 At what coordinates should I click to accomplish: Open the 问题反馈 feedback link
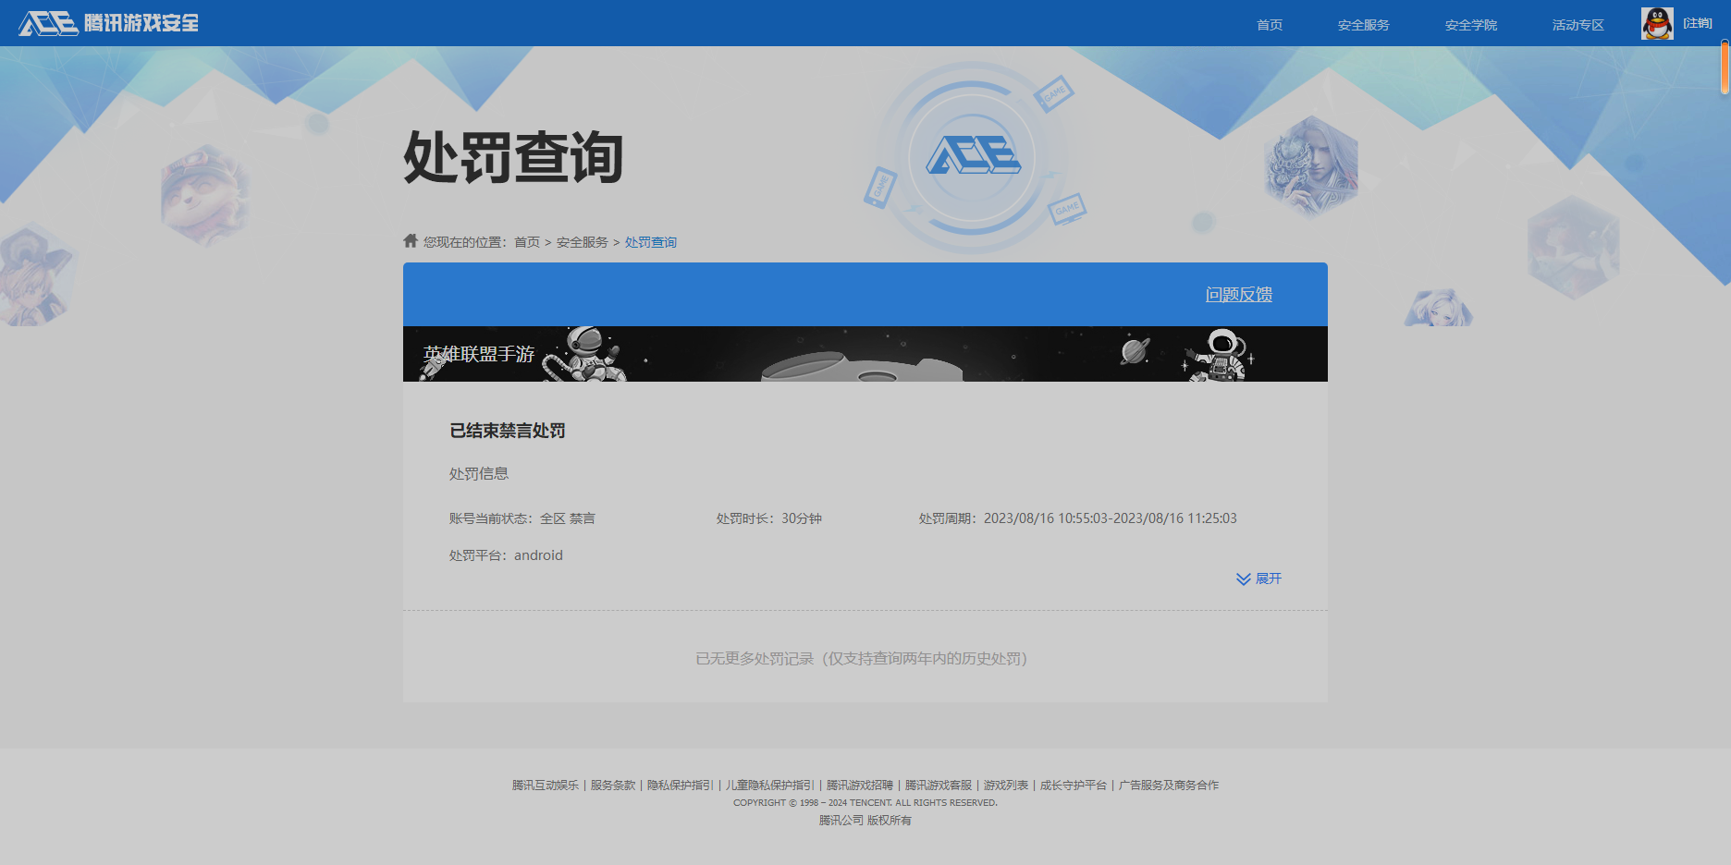click(x=1239, y=294)
